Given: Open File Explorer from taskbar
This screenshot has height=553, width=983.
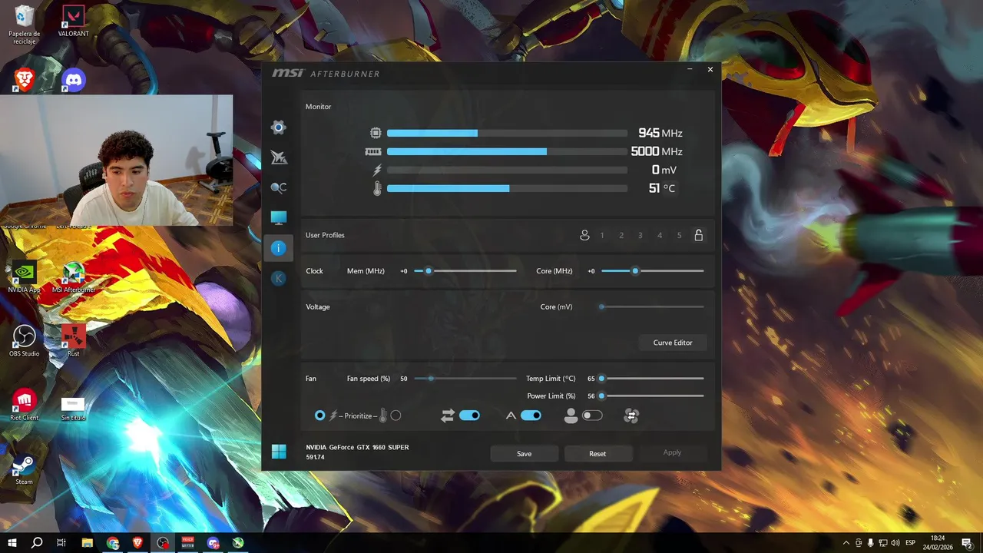Looking at the screenshot, I should click(x=87, y=542).
